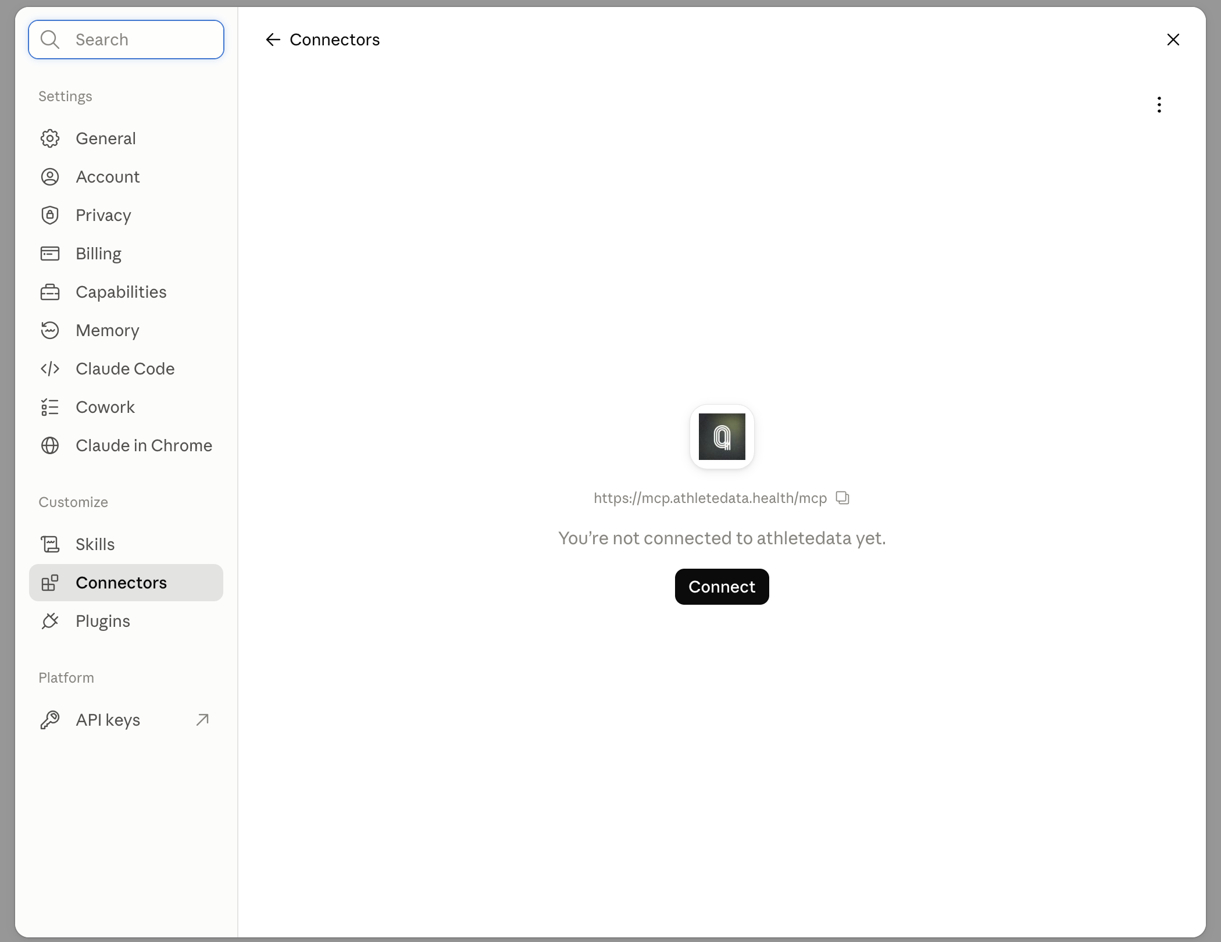Click the Skills scroll icon

(x=50, y=544)
